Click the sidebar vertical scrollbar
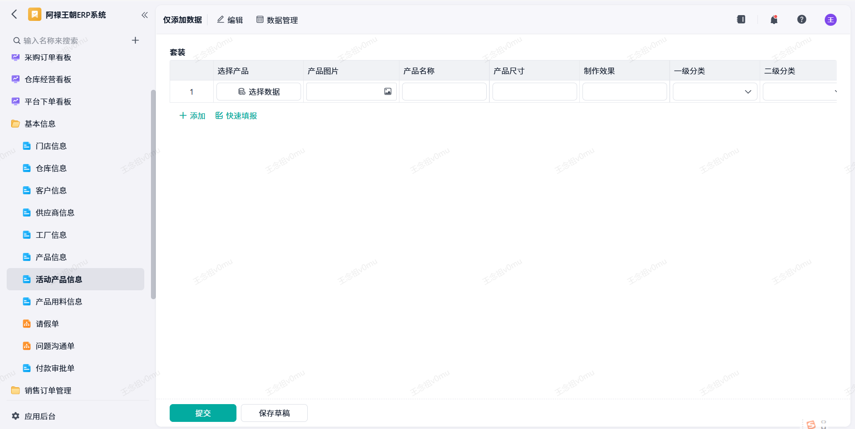The width and height of the screenshot is (855, 429). click(x=153, y=194)
